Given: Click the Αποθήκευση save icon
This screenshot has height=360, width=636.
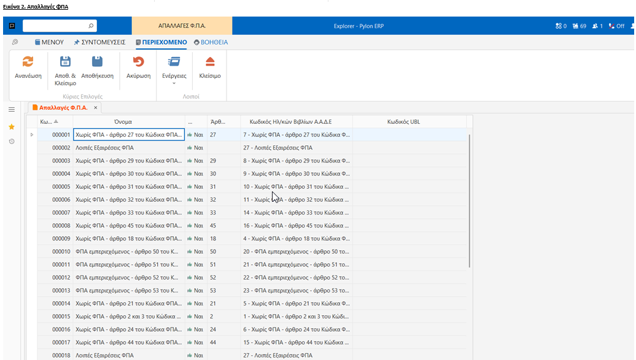Looking at the screenshot, I should [x=97, y=62].
